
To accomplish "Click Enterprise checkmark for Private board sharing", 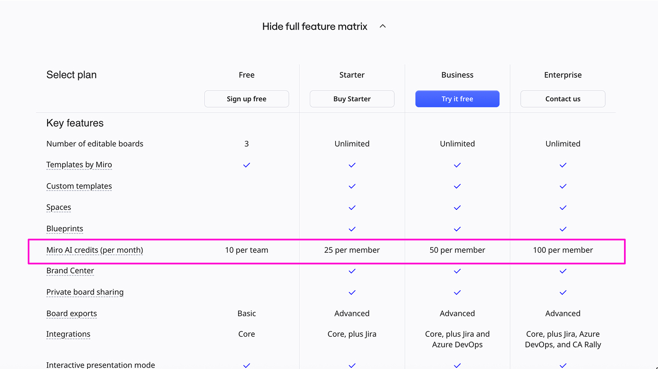I will point(563,293).
